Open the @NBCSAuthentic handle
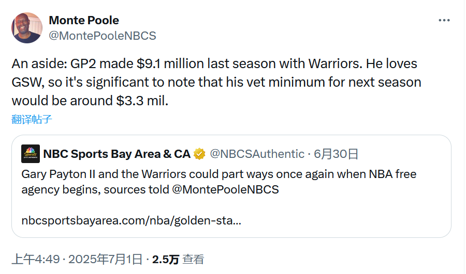 point(257,154)
